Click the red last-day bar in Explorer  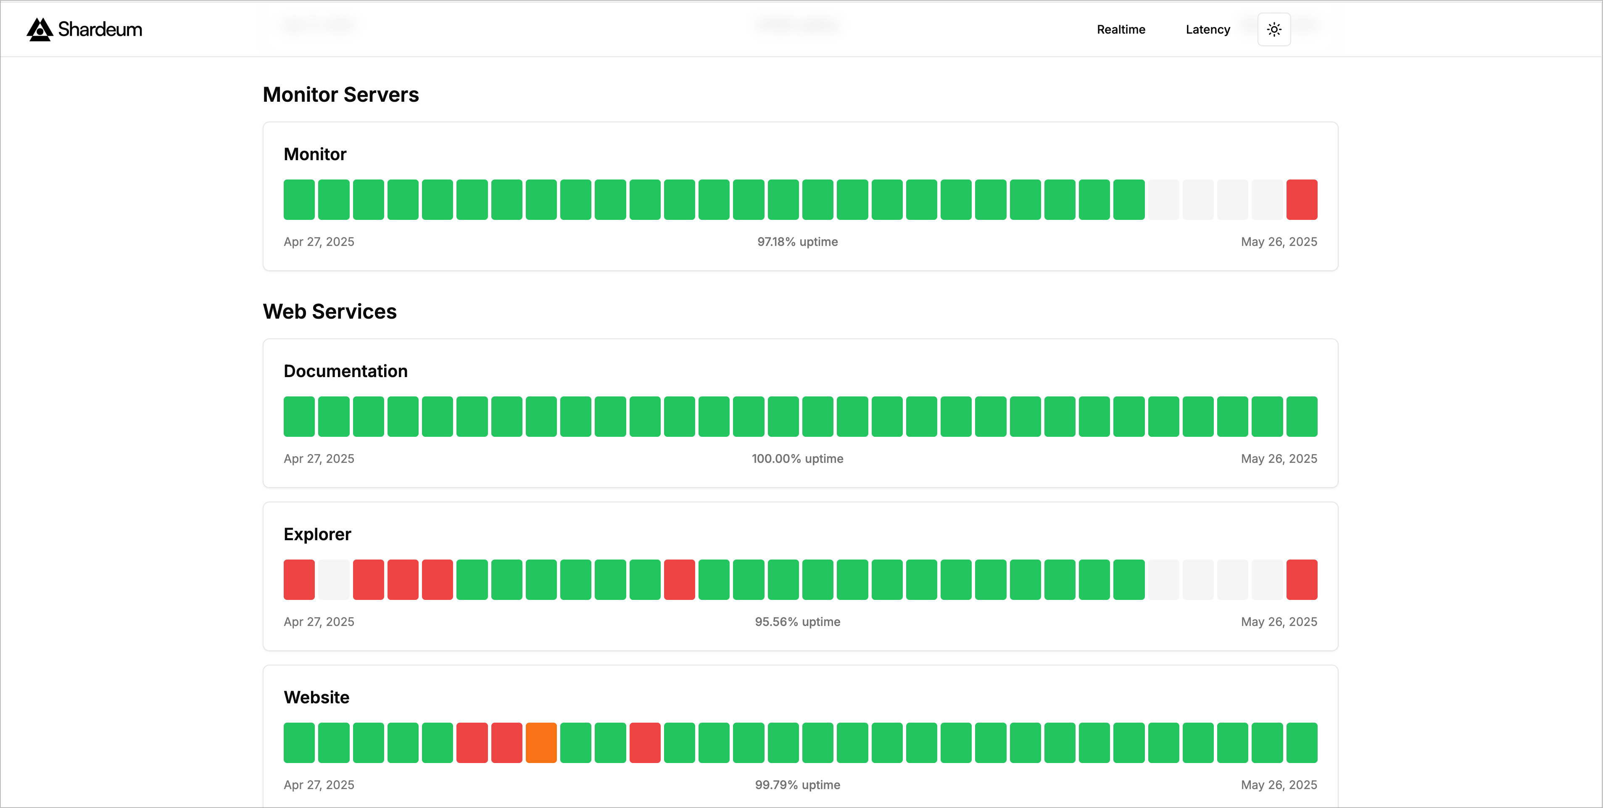click(1302, 580)
